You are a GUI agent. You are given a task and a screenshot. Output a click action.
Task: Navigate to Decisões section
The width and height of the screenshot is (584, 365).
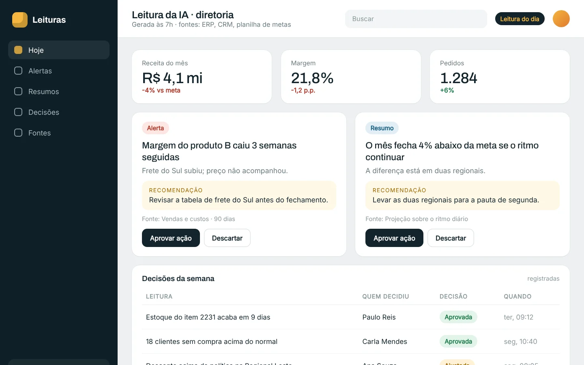pyautogui.click(x=59, y=112)
